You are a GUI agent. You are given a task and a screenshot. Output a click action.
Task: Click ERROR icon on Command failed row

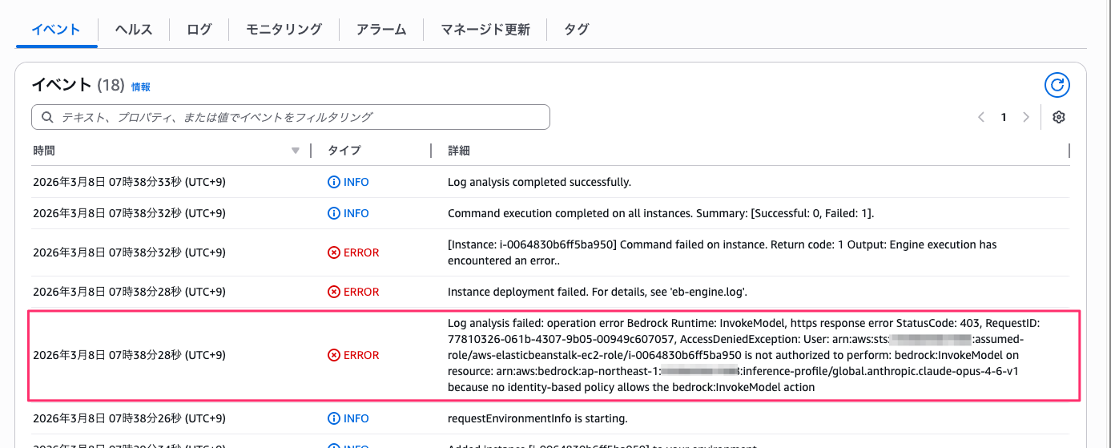pos(334,252)
